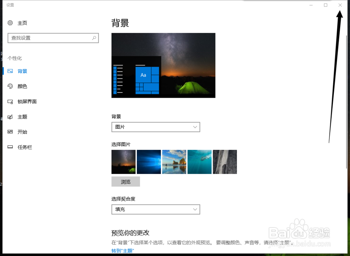Click inside the 查找设置 search field
Image resolution: width=350 pixels, height=256 pixels.
(x=49, y=38)
